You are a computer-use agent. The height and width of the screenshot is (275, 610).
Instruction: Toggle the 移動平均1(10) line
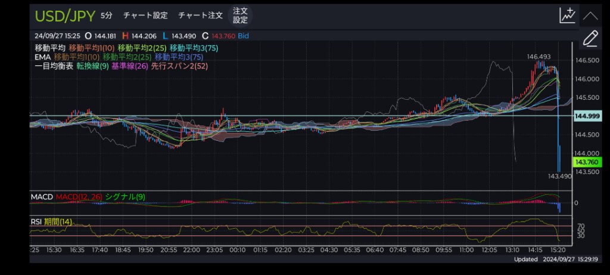point(91,48)
